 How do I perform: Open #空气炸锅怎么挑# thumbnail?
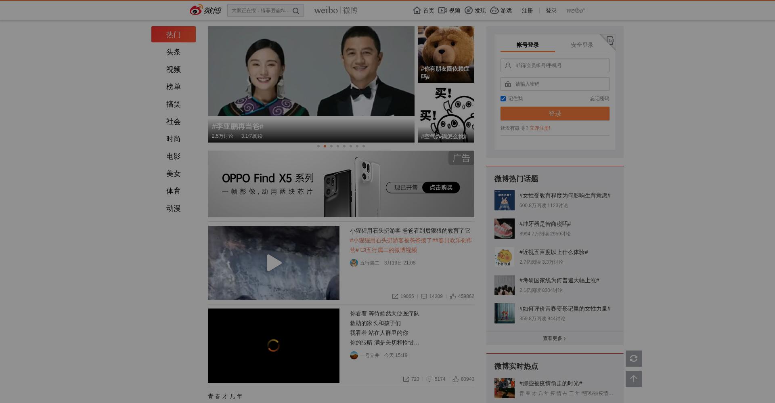446,114
